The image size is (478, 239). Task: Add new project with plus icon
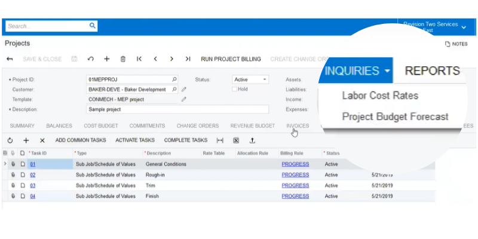[x=107, y=59]
